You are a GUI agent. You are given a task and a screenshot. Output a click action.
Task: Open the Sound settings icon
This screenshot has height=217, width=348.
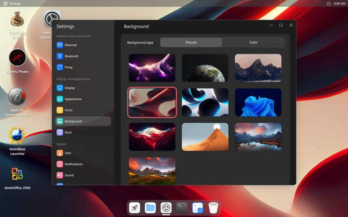(60, 175)
